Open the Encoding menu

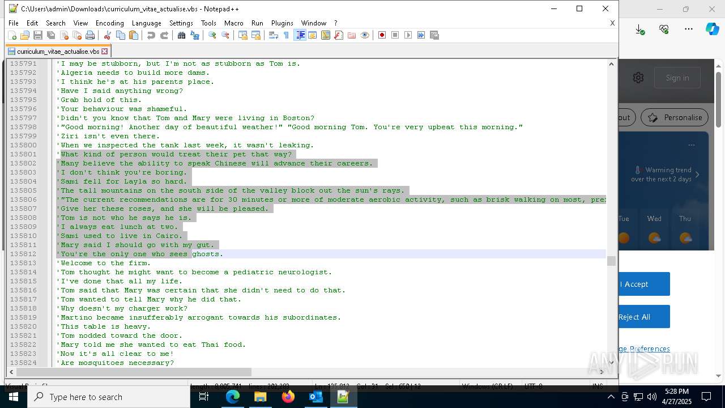coord(109,23)
